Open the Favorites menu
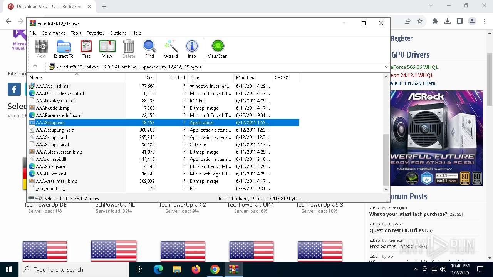The image size is (493, 277). pyautogui.click(x=96, y=33)
